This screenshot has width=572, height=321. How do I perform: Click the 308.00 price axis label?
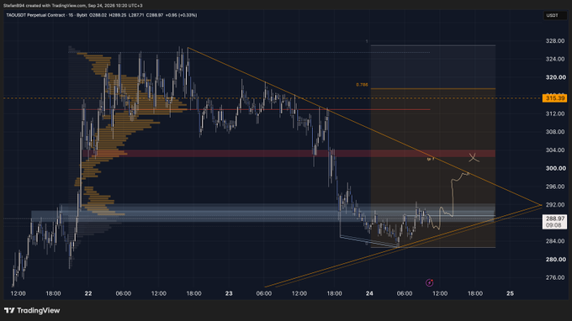click(555, 132)
